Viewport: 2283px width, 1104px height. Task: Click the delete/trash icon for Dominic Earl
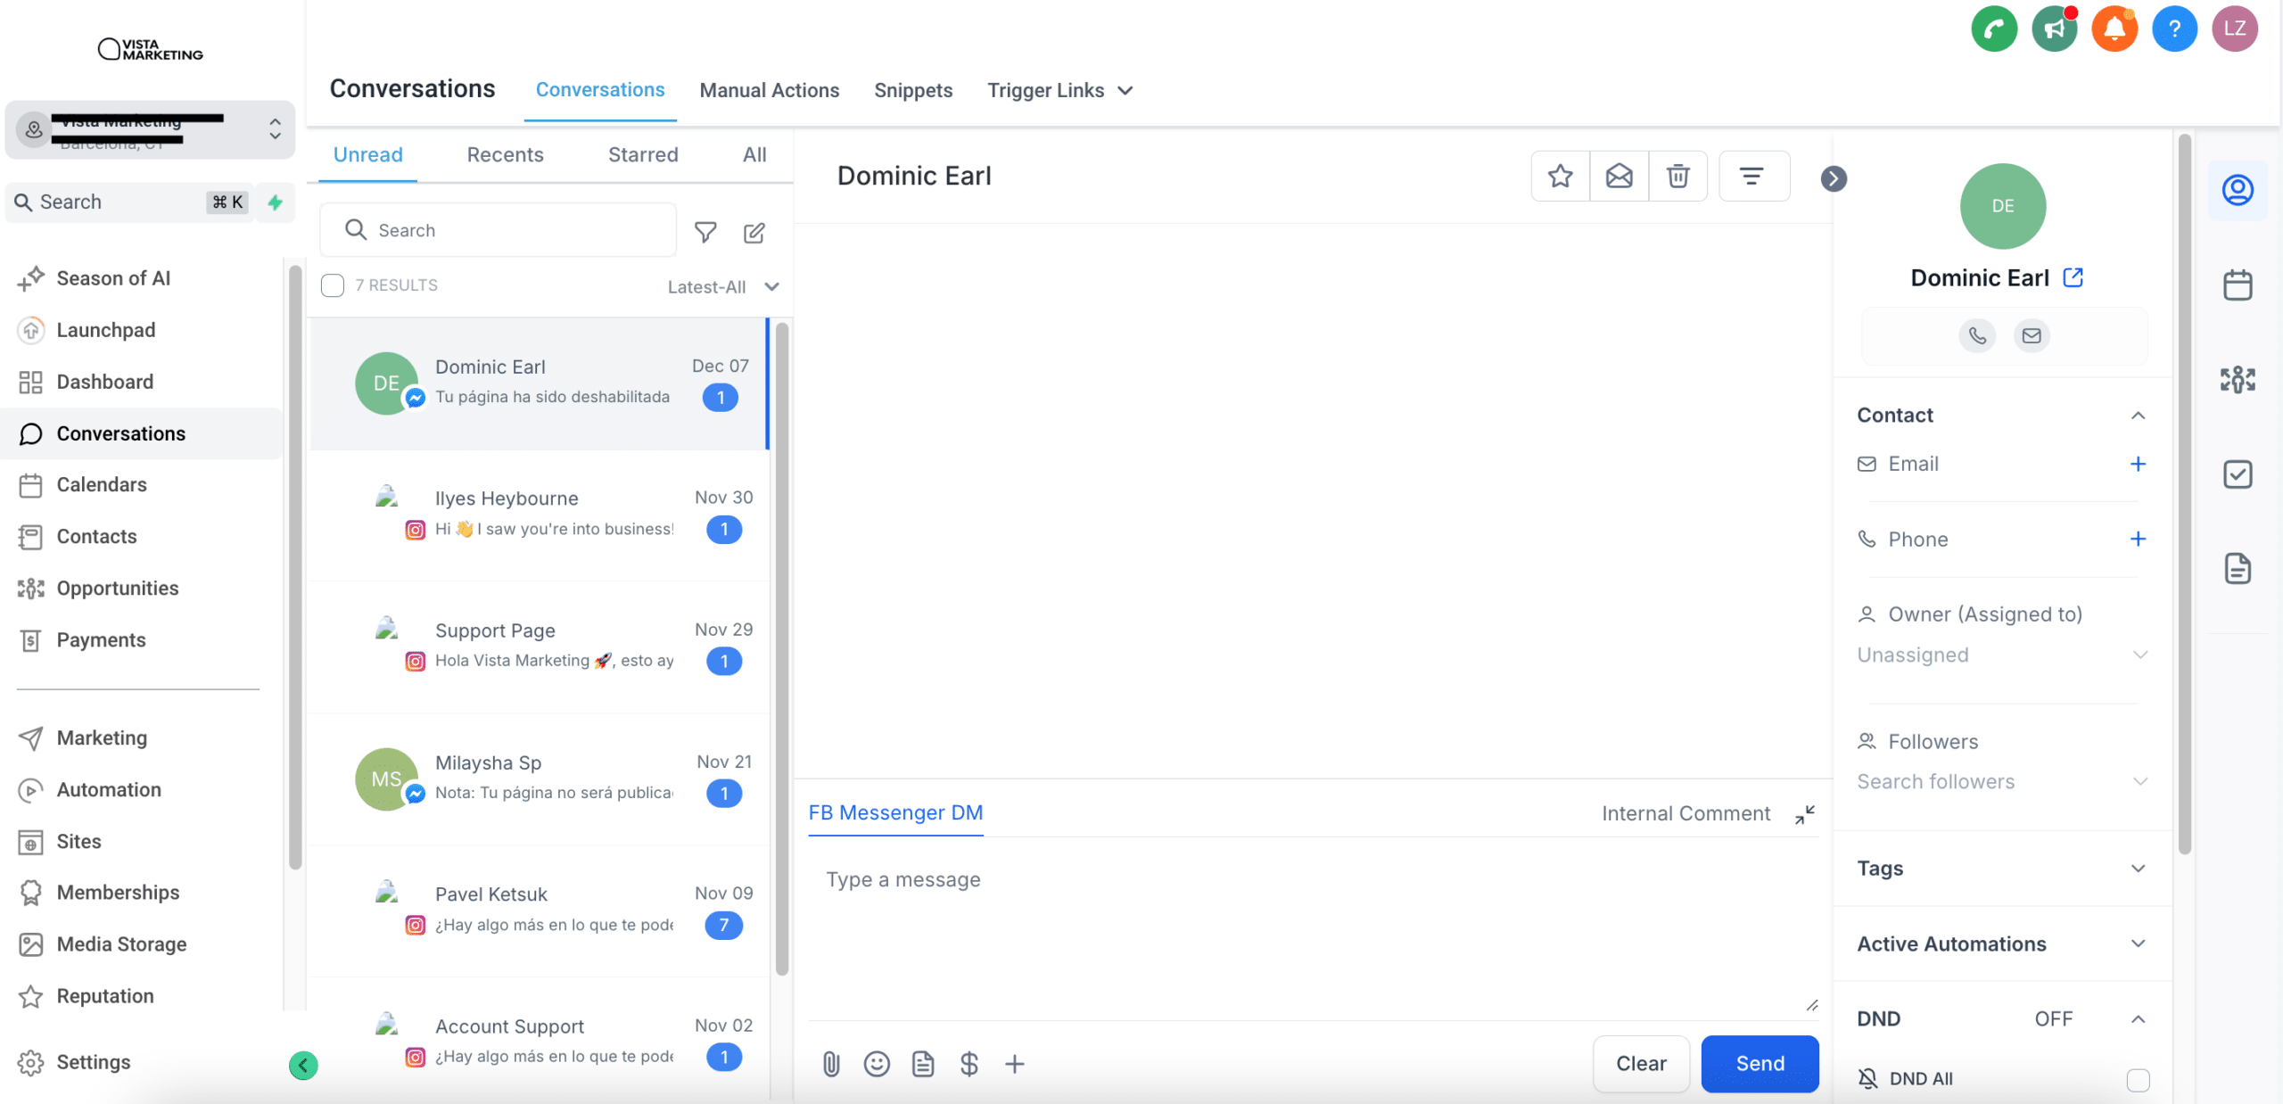click(1678, 177)
